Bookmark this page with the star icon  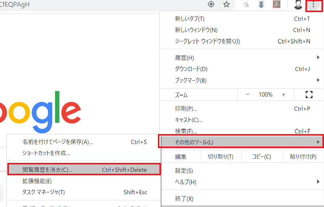(227, 4)
